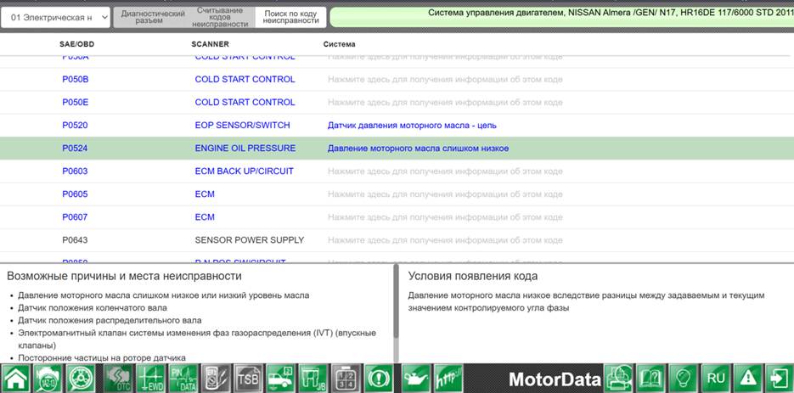Open code P0605 link

coord(75,194)
